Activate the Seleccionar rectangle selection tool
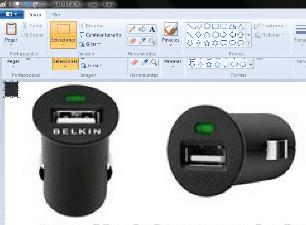Screen dimensions: 306x225 click(x=63, y=29)
